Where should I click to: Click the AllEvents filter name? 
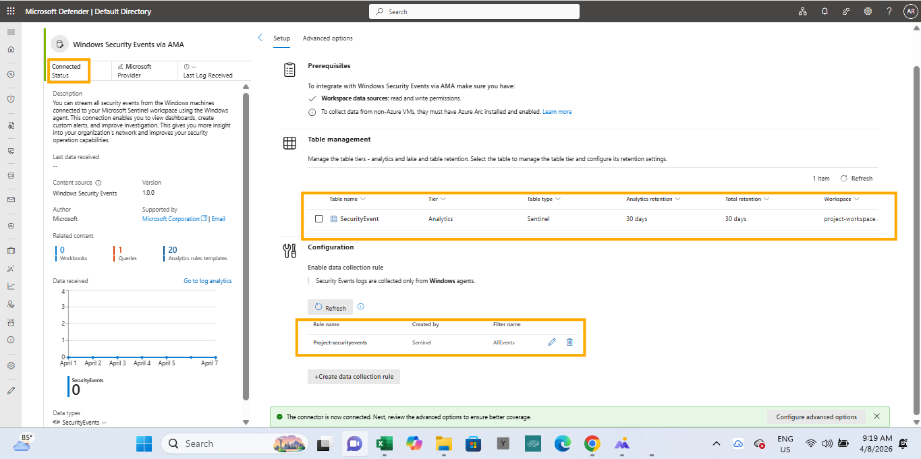[504, 342]
